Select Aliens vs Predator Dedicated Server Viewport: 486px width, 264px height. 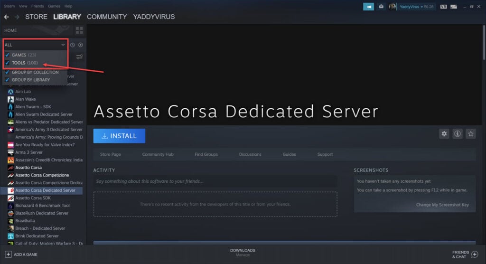[49, 122]
